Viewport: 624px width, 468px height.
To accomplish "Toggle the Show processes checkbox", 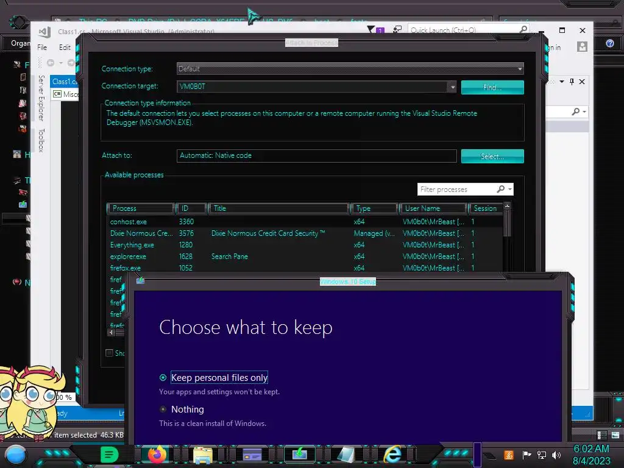I will 110,353.
